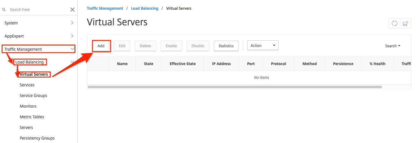Open Servers in sidebar
Viewport: 416px width, 143px height.
26,127
